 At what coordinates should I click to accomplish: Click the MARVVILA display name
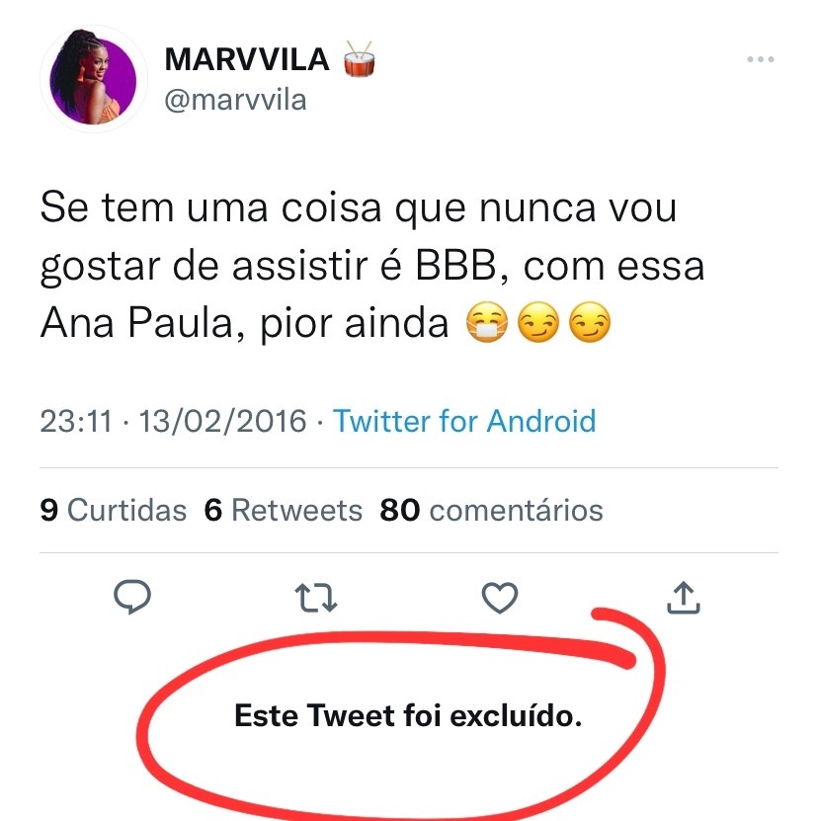[247, 59]
